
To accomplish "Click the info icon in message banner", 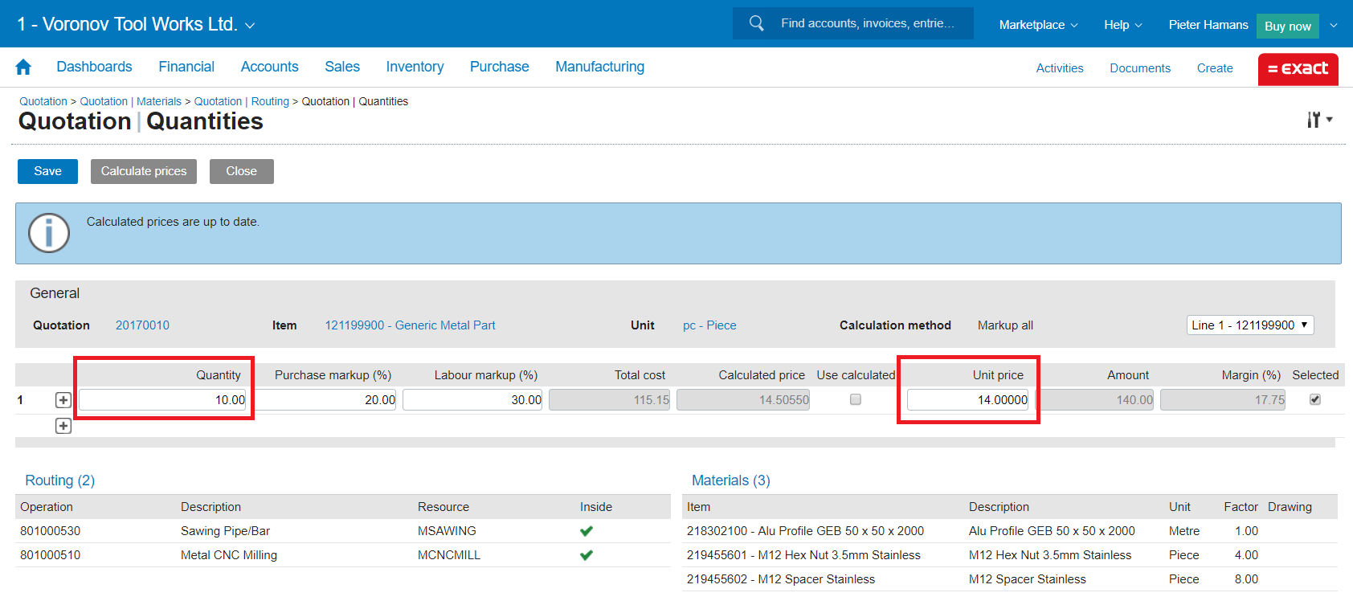I will coord(49,233).
